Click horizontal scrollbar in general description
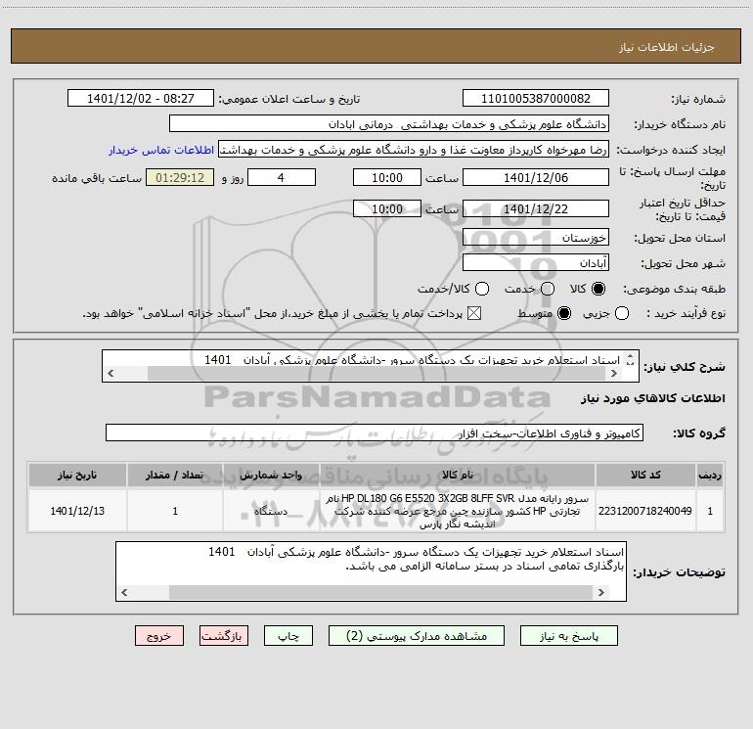The image size is (753, 729). point(362,374)
